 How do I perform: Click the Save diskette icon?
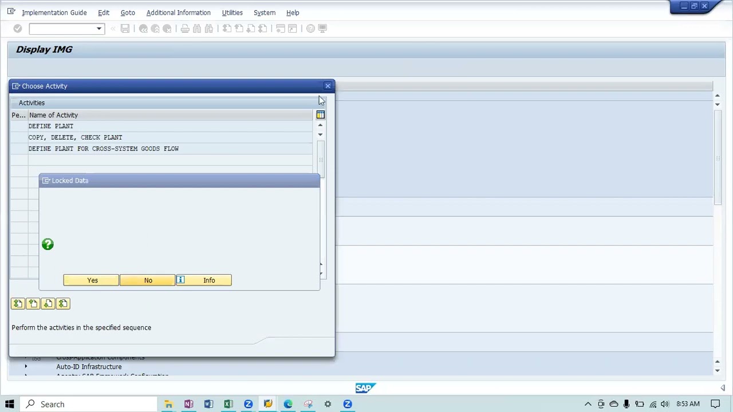click(x=125, y=29)
